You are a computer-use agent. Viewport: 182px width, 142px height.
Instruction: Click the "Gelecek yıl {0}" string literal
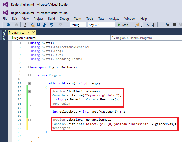pyautogui.click(x=118, y=124)
